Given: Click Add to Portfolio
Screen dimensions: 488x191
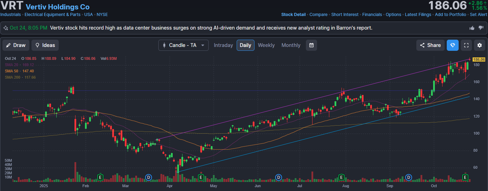Looking at the screenshot, I should pos(450,15).
